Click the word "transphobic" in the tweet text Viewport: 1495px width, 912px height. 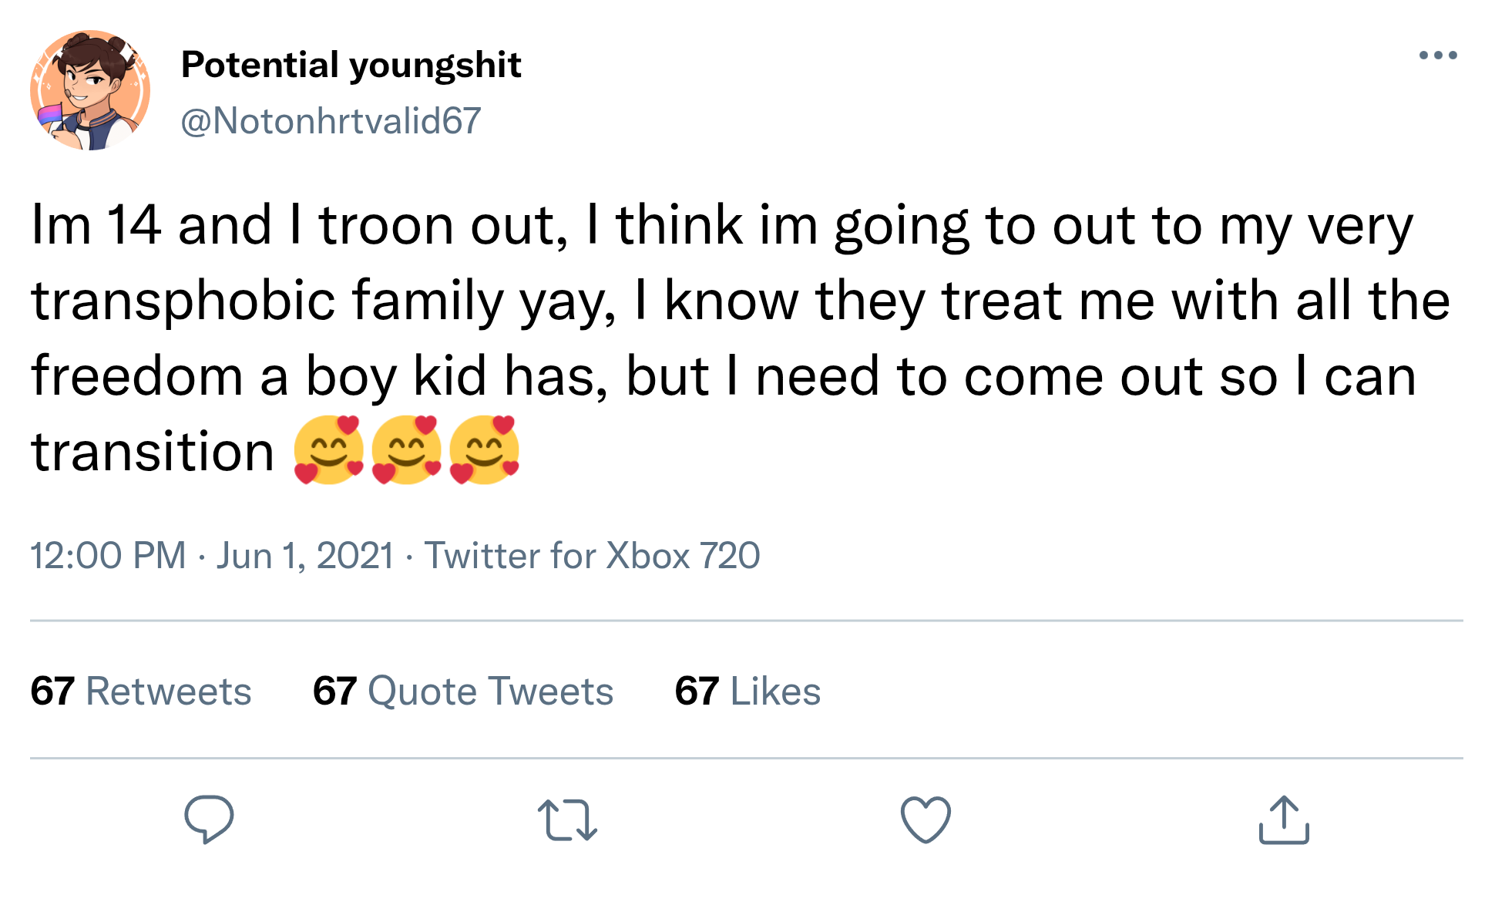183,301
